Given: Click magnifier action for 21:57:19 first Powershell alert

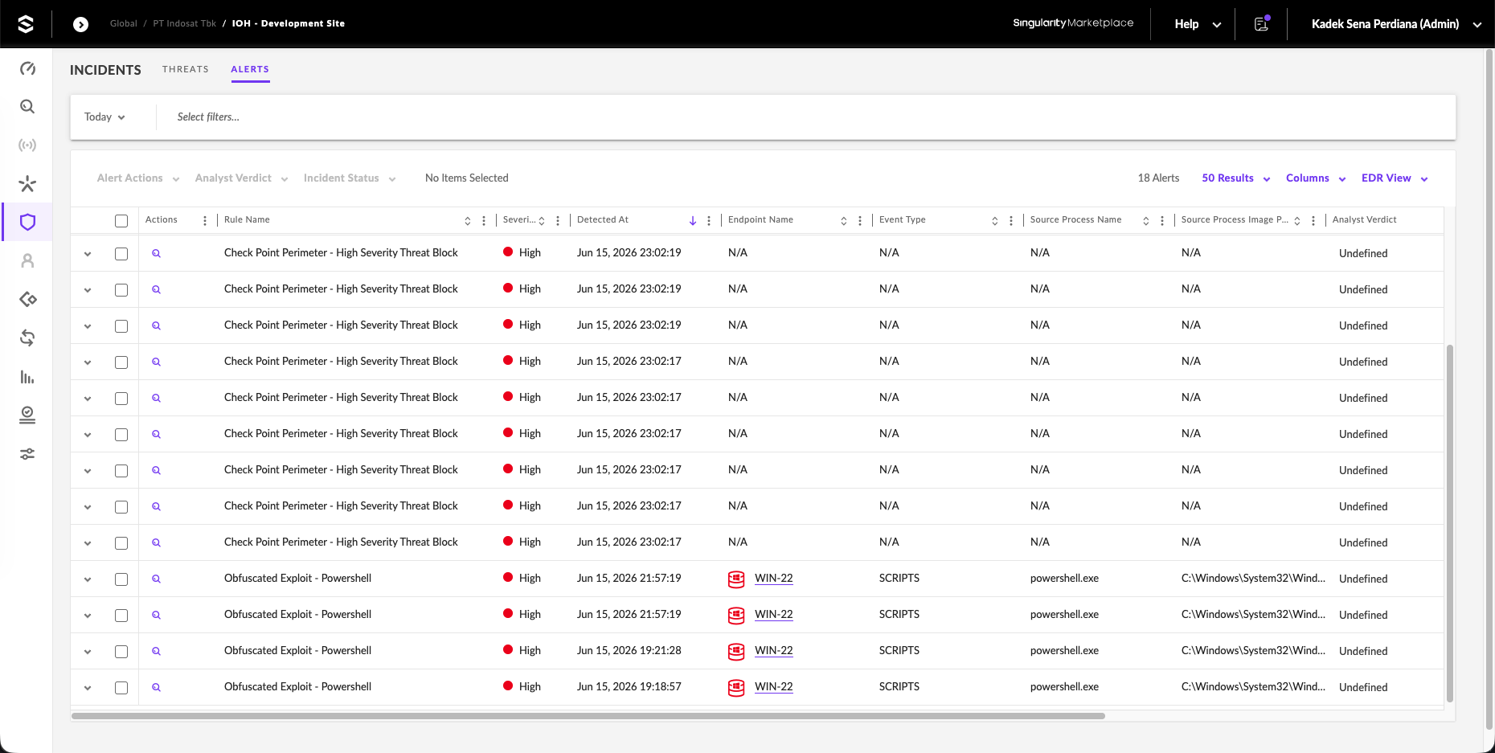Looking at the screenshot, I should 157,579.
